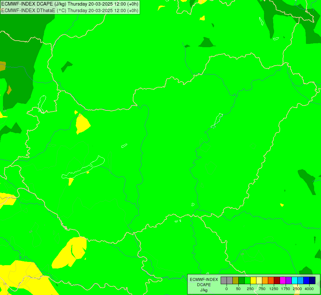321x295 pixels.
Task: Select the bright green legend swatch
Action: coord(248,281)
